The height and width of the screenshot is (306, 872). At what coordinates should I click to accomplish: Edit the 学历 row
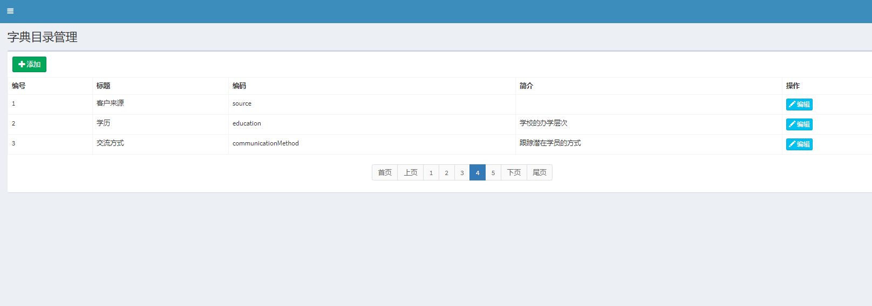[799, 124]
